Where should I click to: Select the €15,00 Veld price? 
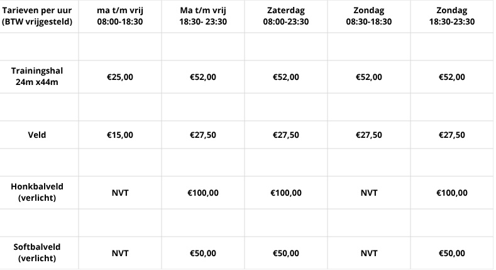tap(120, 135)
